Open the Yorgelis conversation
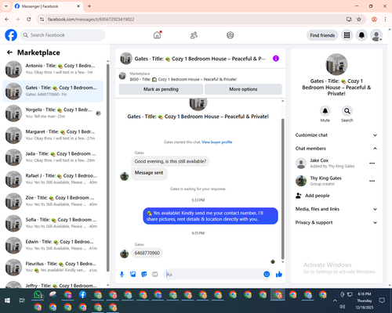392x313 pixels. click(53, 113)
